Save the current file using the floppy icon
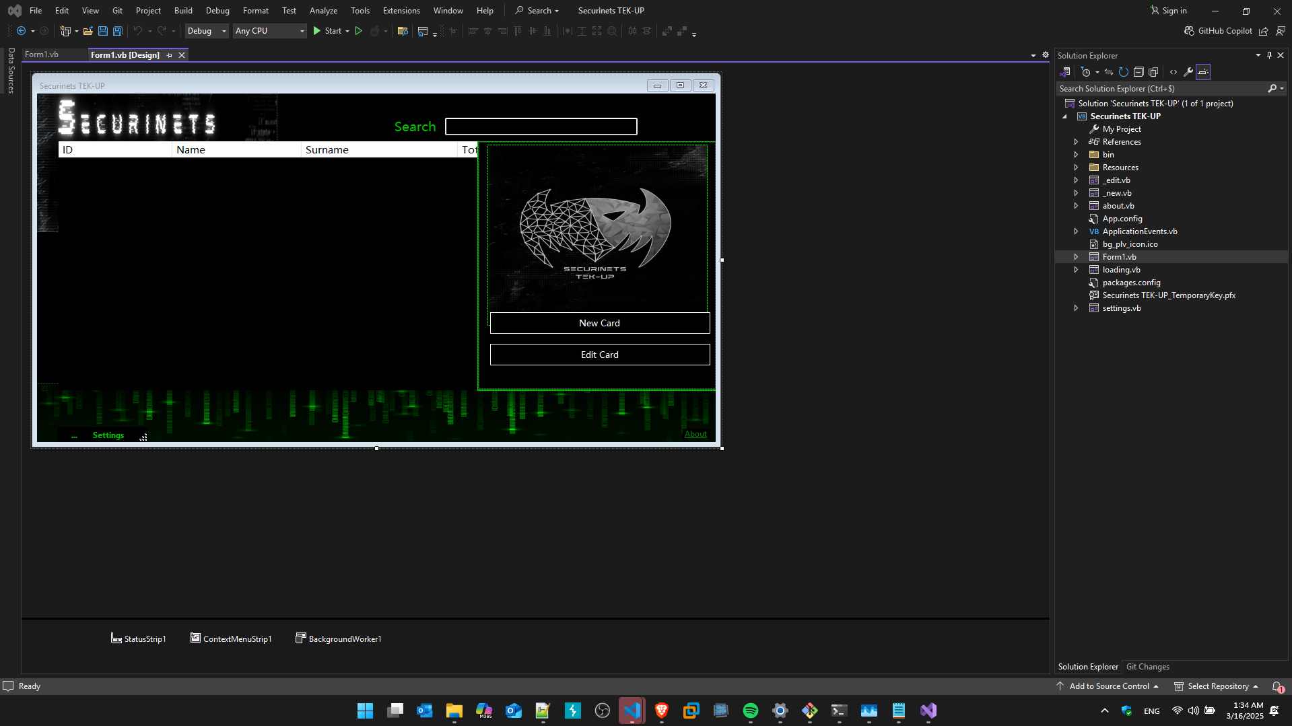 [x=103, y=31]
